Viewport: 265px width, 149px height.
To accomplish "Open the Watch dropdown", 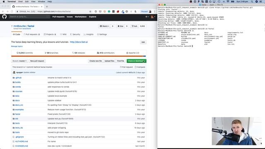I will point(104,26).
